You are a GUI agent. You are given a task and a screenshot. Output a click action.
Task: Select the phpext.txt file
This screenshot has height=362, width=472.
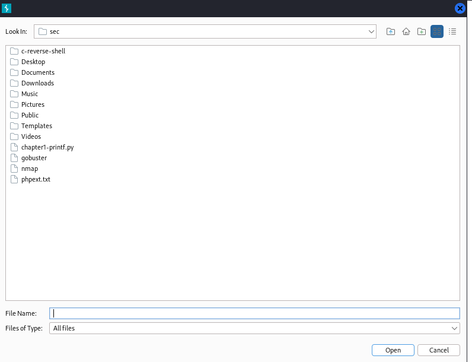(36, 179)
